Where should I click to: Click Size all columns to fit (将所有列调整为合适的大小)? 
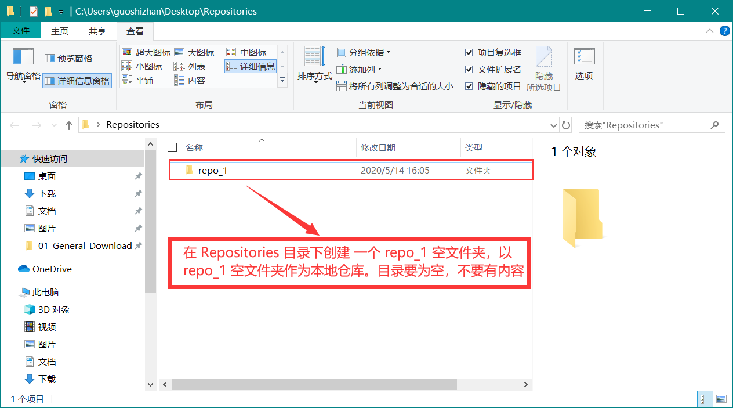tap(395, 86)
